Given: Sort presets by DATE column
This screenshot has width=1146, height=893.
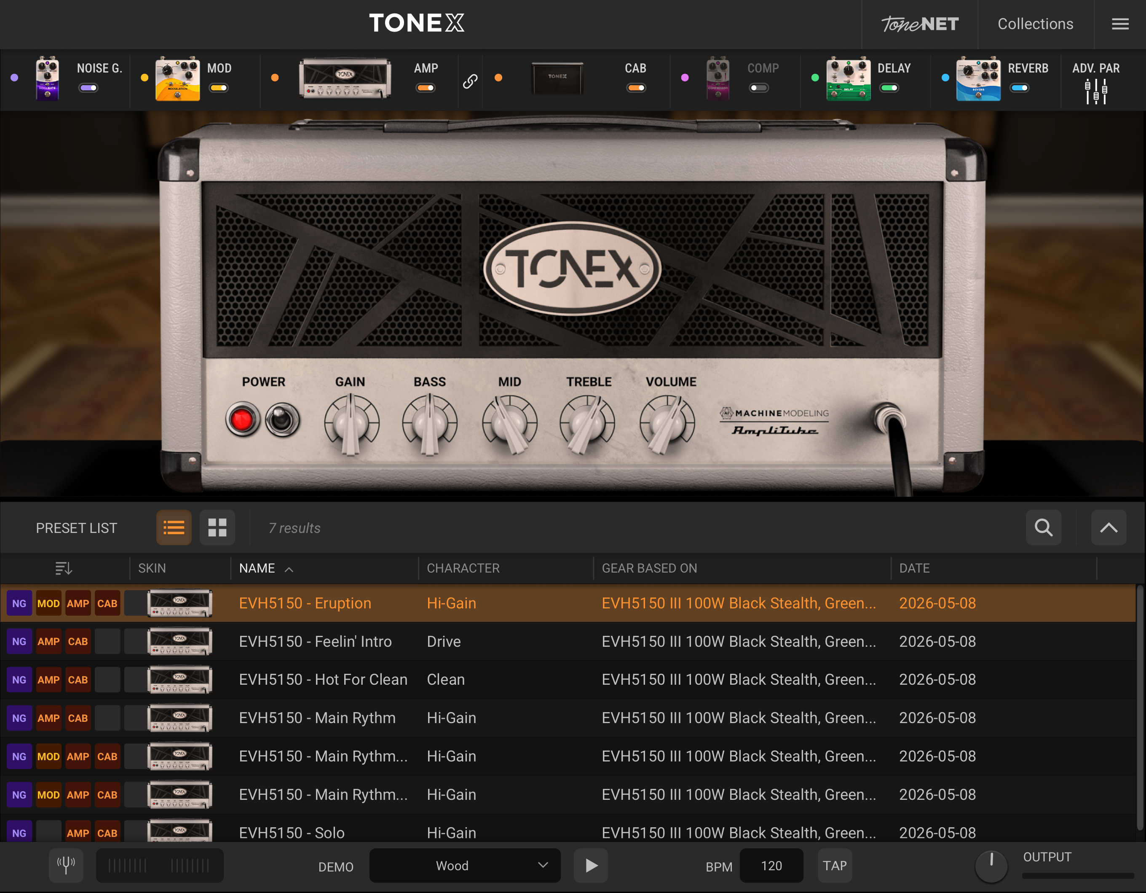Looking at the screenshot, I should coord(914,568).
